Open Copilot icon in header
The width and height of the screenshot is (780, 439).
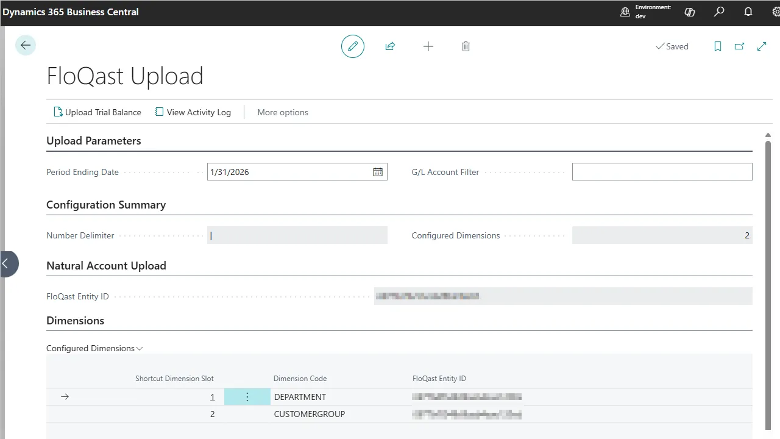690,12
